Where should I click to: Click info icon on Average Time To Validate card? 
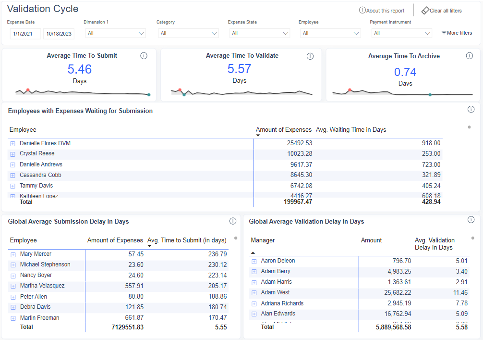310,56
